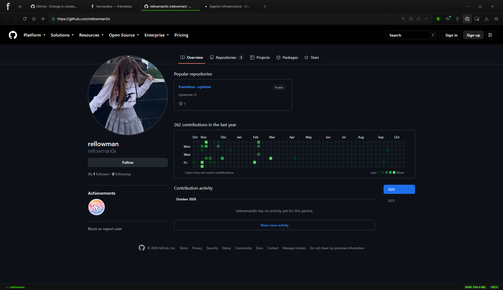Focus the GitHub Search field
The height and width of the screenshot is (290, 503).
tap(413, 35)
